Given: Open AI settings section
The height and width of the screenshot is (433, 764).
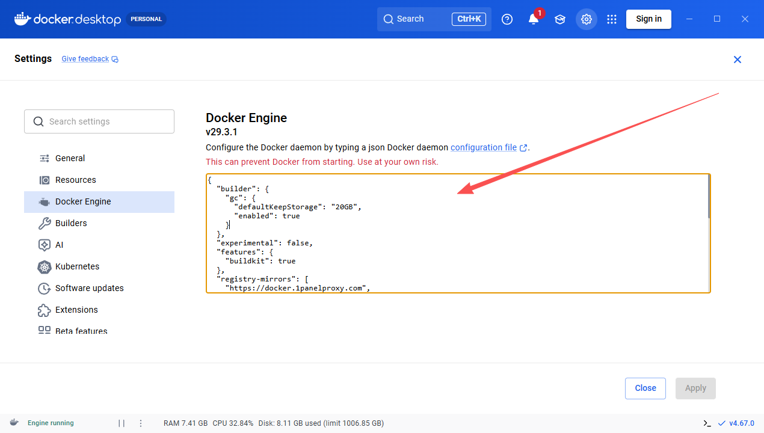Looking at the screenshot, I should point(99,245).
